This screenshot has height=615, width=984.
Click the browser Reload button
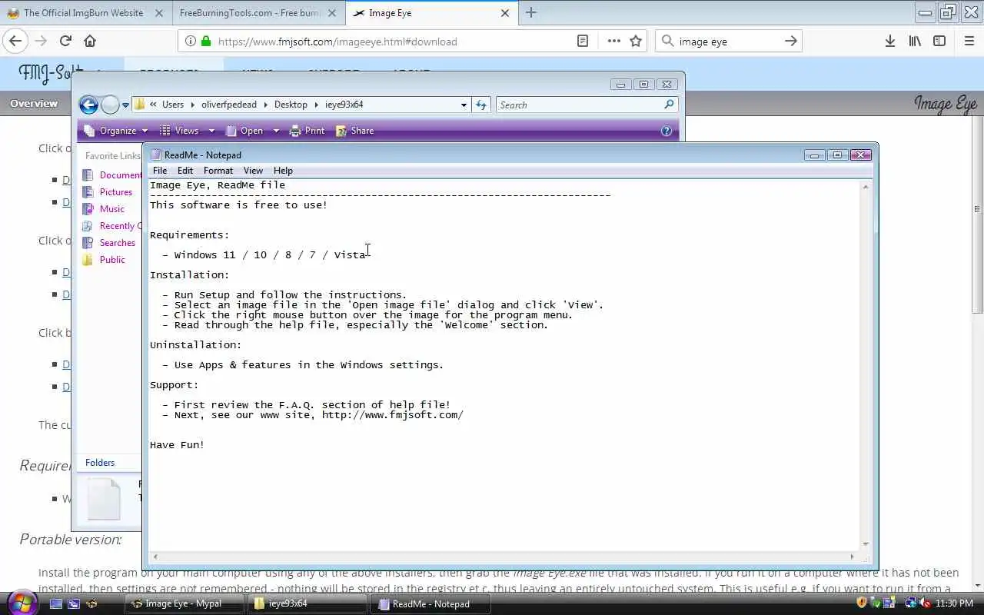[x=65, y=42]
